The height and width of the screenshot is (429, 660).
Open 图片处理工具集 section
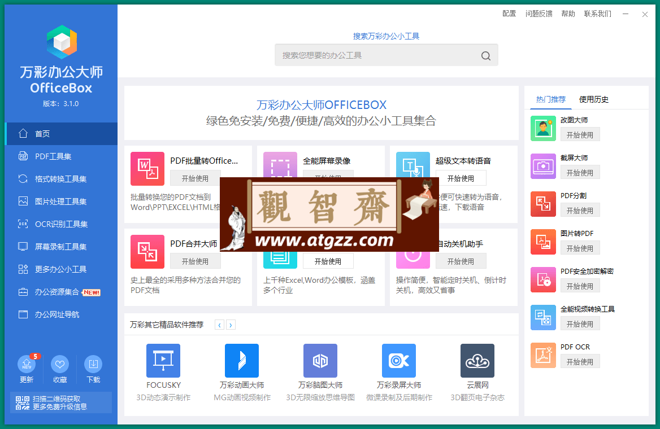coord(61,202)
